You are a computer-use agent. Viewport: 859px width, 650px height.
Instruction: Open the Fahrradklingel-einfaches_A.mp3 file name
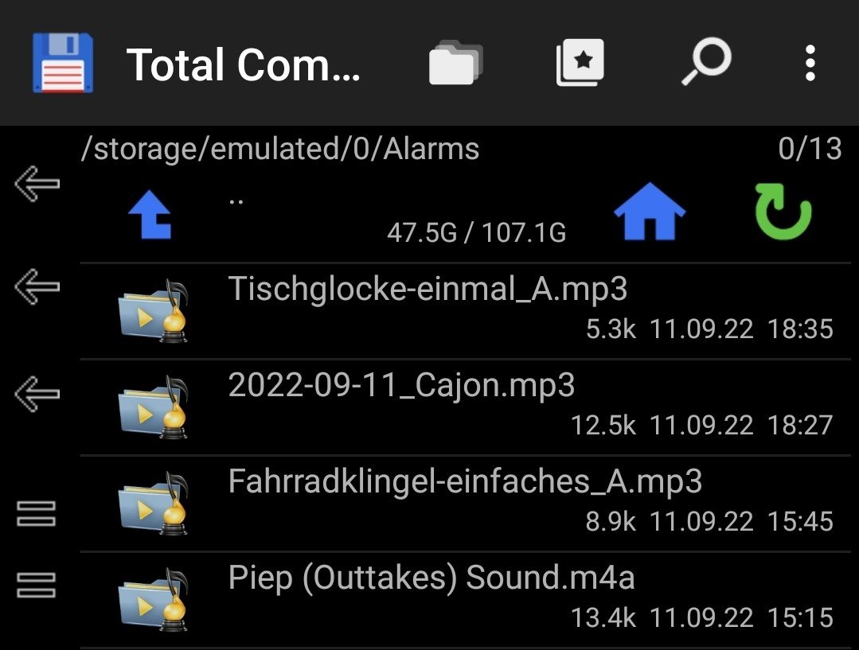tap(465, 481)
